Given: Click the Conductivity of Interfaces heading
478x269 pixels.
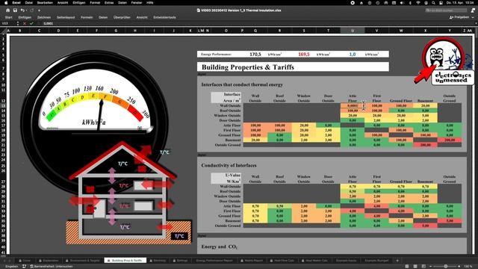Looking at the screenshot, I should click(x=229, y=165).
